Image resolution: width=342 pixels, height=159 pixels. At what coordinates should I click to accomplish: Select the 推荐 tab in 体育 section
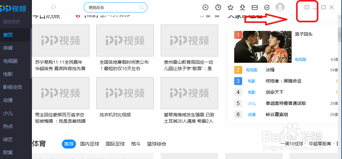tap(69, 144)
